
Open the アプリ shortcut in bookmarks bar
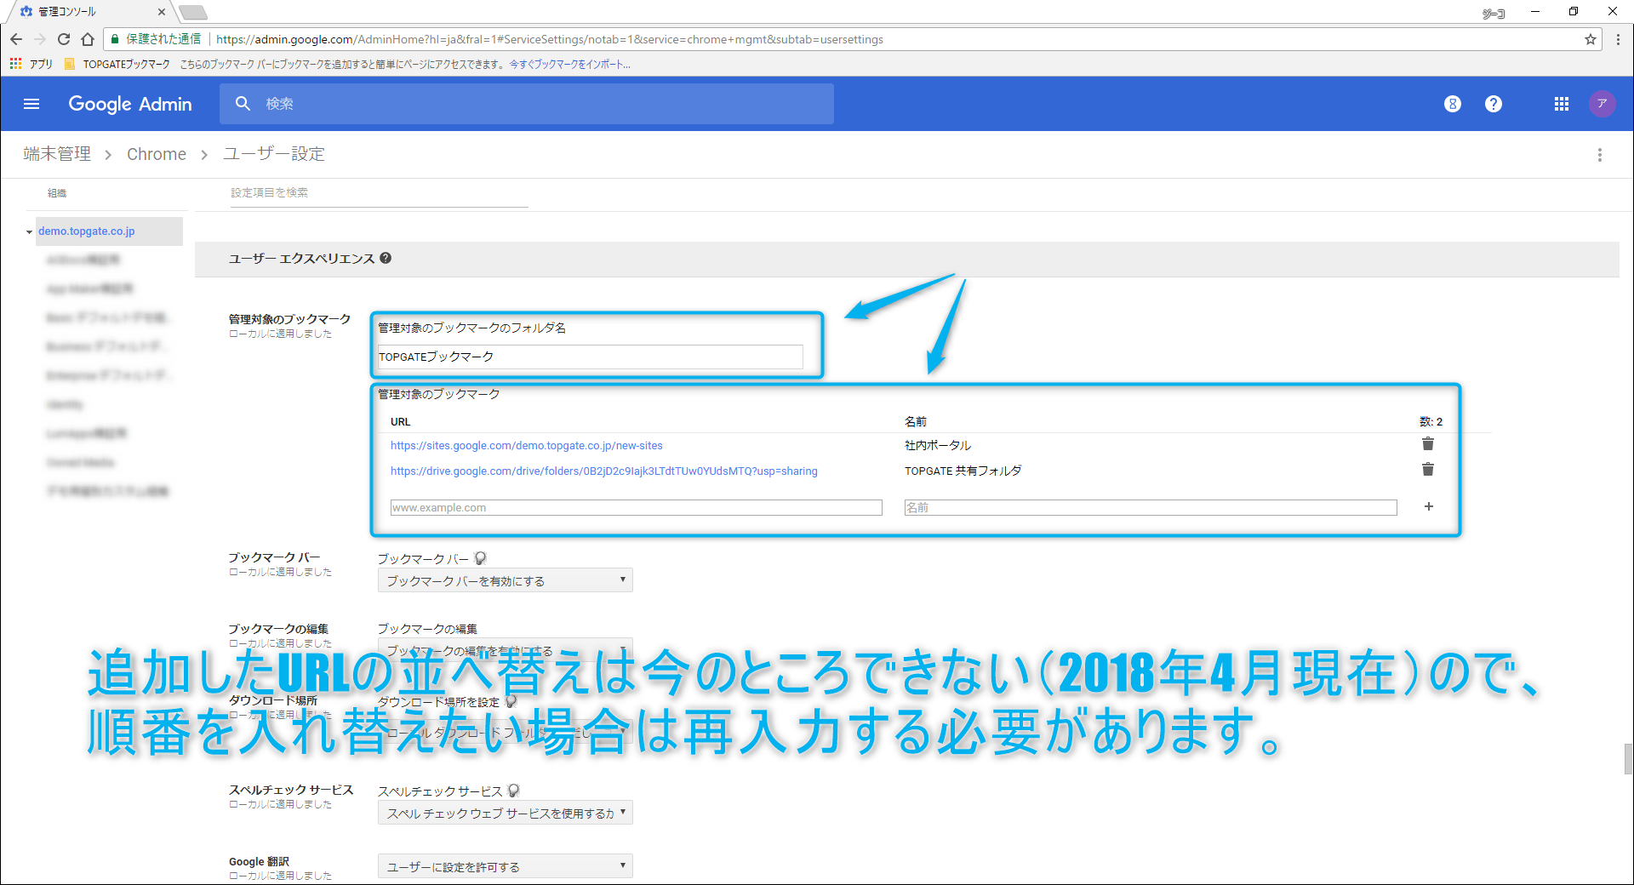tap(31, 64)
